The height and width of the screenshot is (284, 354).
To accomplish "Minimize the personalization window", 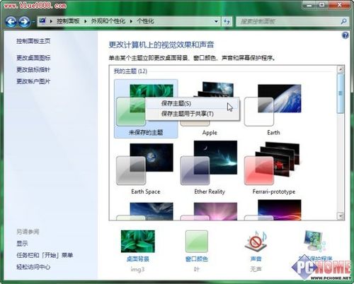I will [x=310, y=5].
